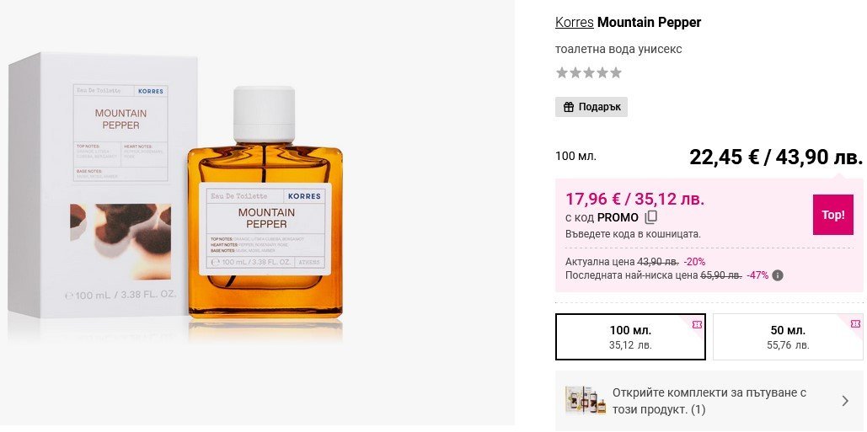Screen dimensions: 867x432
Task: Click the Mountain Pepper product title
Action: pos(649,22)
